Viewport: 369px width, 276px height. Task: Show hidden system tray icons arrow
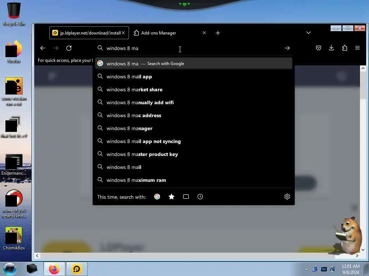point(306,269)
